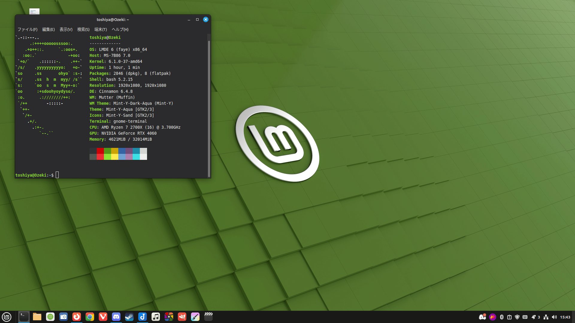Open the Files folder launcher

coord(37,317)
